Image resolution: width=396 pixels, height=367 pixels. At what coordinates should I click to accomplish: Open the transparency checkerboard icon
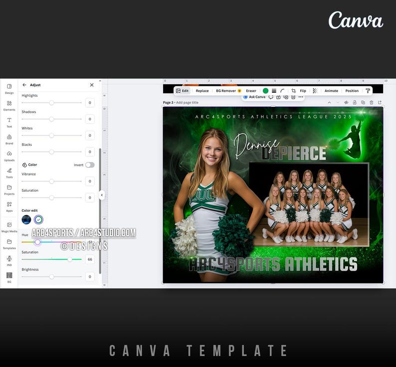315,91
